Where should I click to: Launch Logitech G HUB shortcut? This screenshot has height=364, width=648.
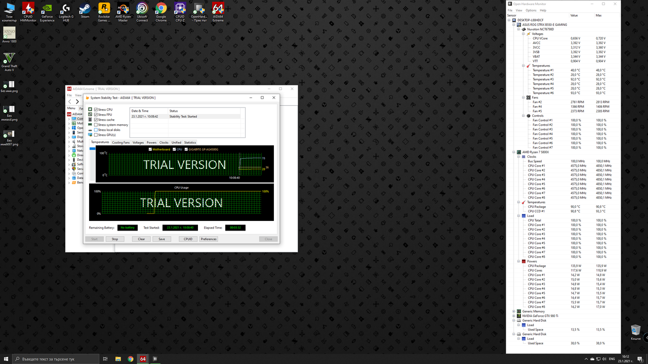(x=66, y=12)
